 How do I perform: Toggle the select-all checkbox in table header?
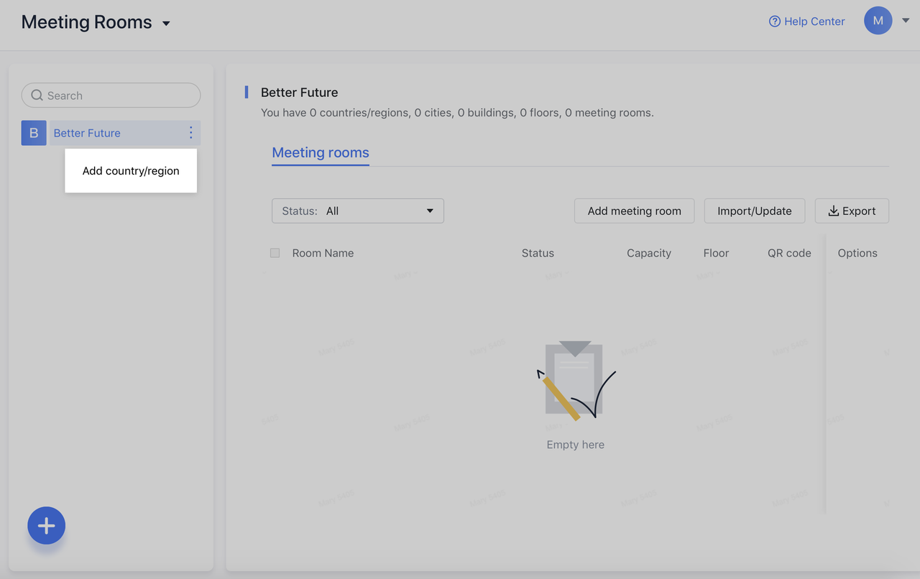(x=275, y=253)
